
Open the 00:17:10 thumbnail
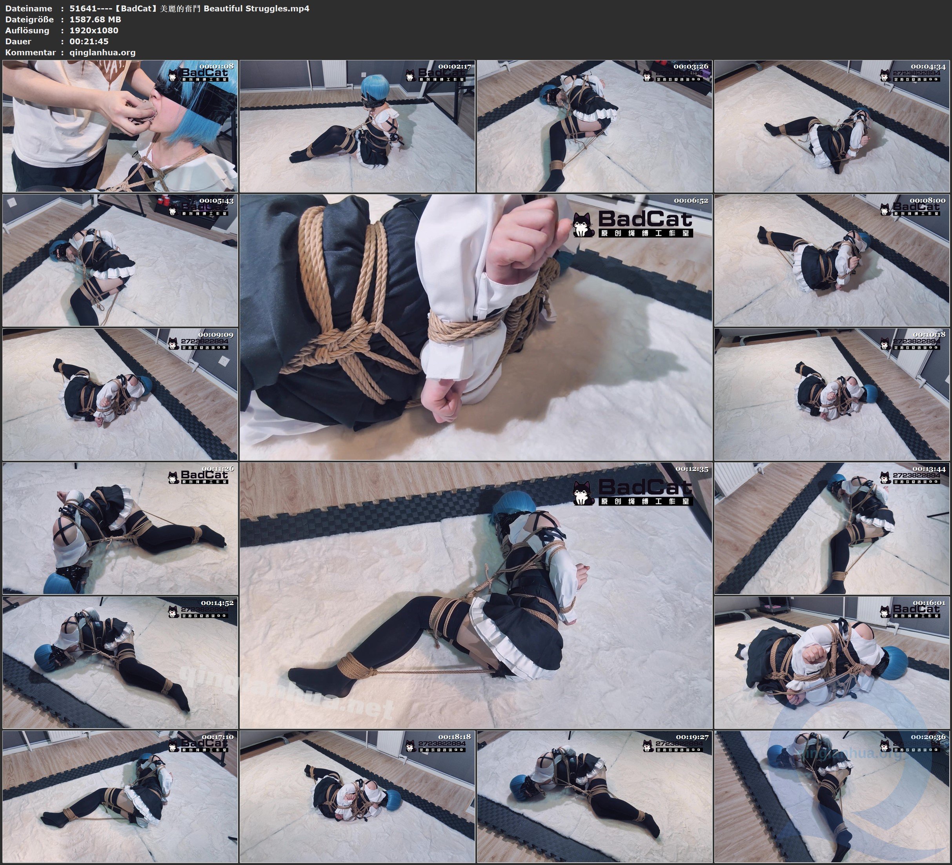[120, 796]
